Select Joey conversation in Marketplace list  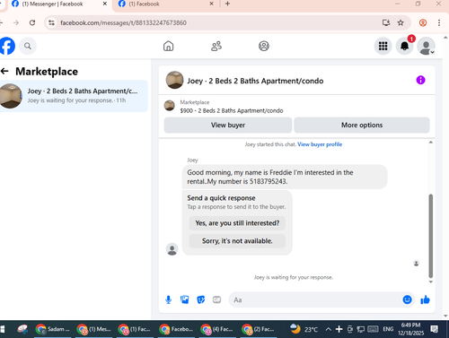(x=74, y=96)
